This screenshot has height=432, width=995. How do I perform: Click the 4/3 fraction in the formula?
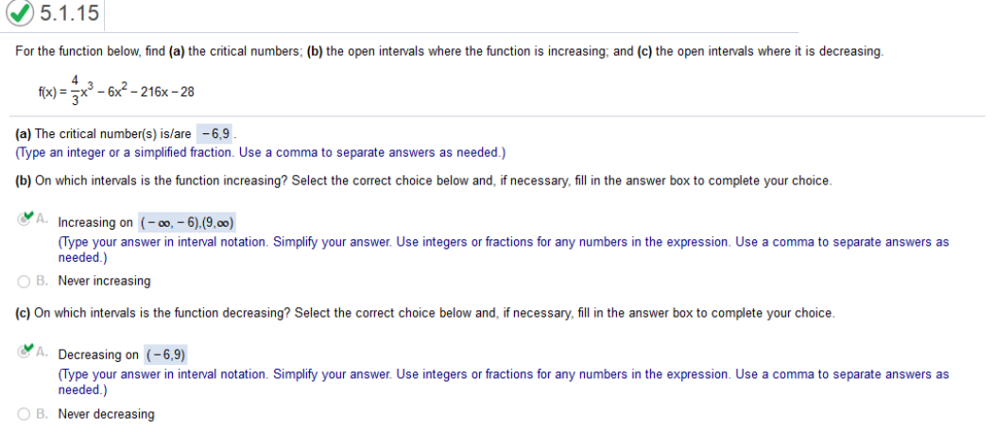75,92
